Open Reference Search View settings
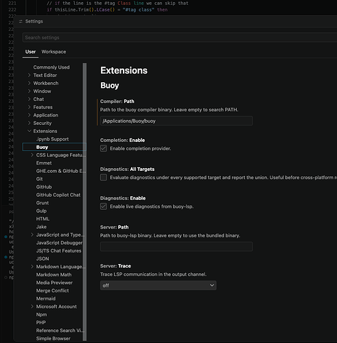337x343 pixels. point(60,331)
